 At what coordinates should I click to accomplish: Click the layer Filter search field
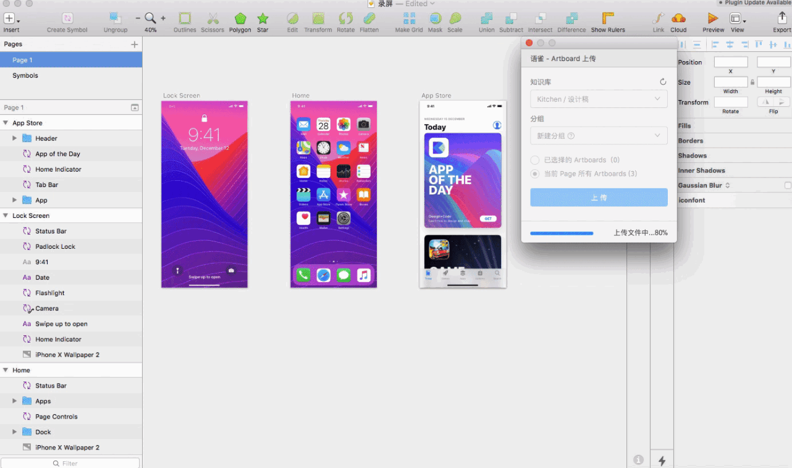pyautogui.click(x=70, y=463)
